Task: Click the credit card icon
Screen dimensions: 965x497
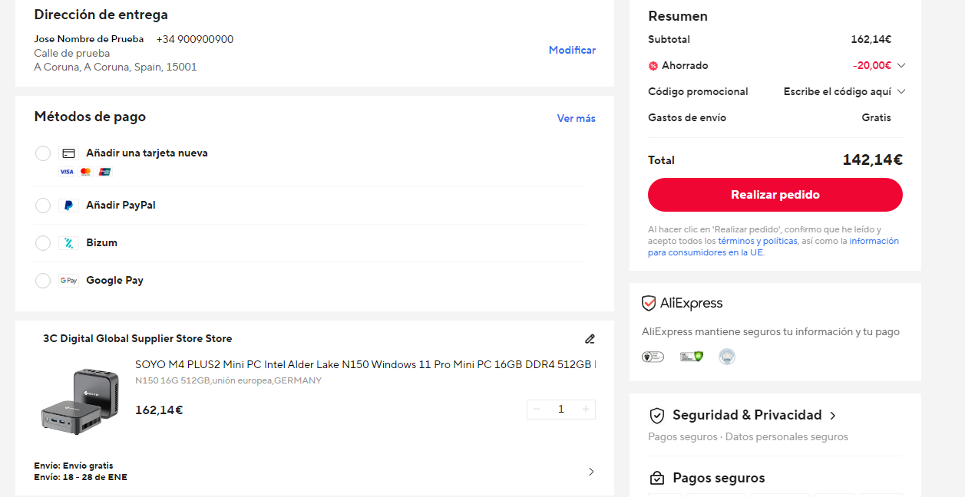Action: click(68, 153)
